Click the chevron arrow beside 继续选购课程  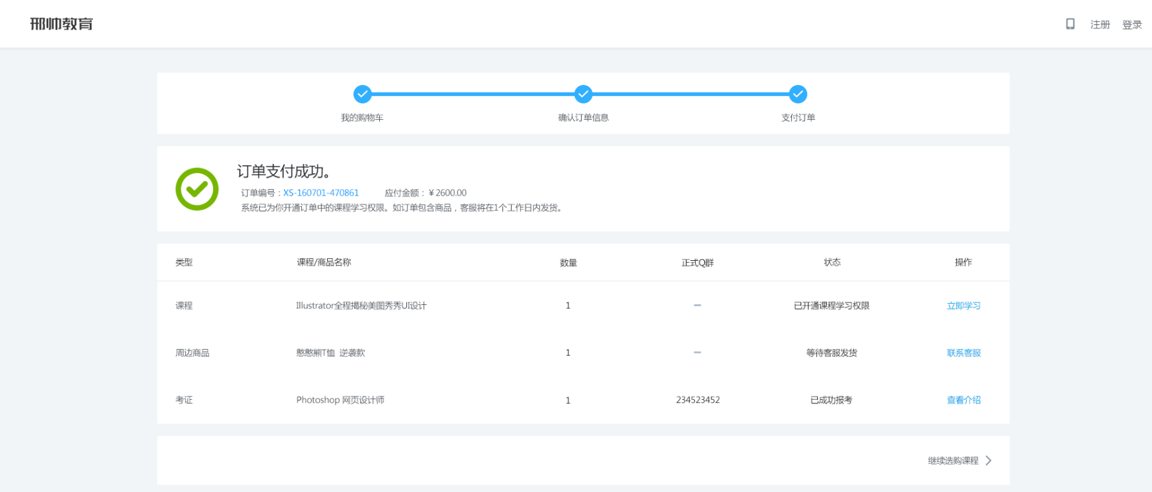click(988, 460)
